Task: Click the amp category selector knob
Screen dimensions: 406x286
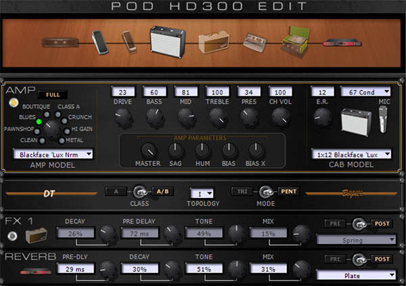Action: point(52,129)
